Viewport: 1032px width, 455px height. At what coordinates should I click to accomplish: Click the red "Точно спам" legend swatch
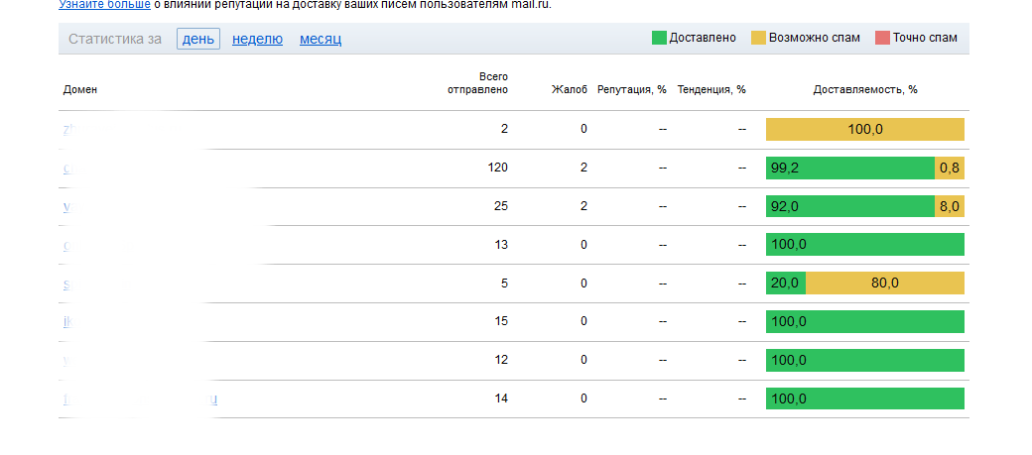pos(882,39)
